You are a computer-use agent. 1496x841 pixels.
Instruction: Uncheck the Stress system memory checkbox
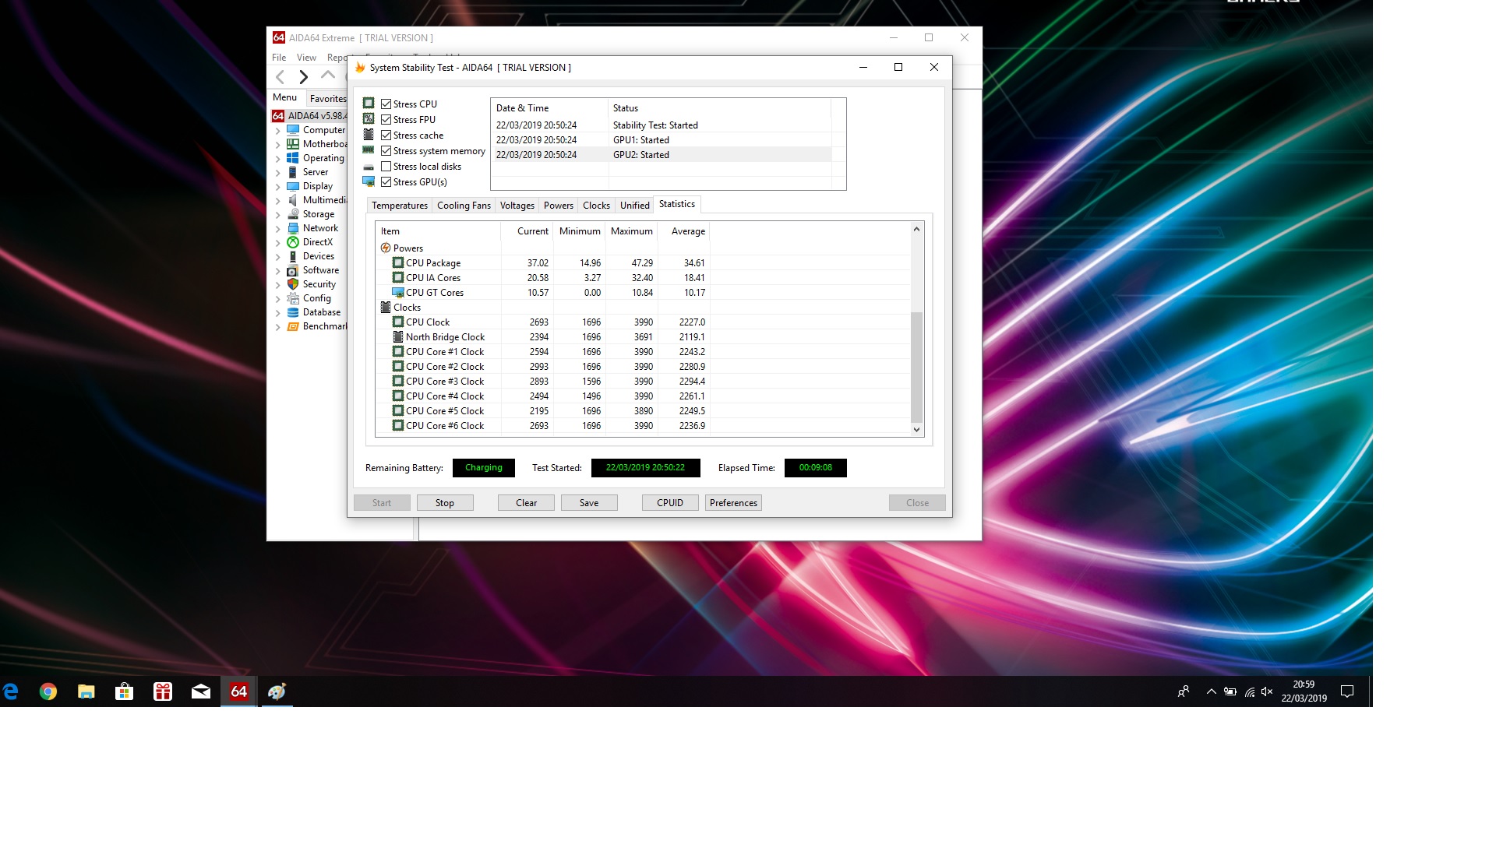tap(386, 151)
